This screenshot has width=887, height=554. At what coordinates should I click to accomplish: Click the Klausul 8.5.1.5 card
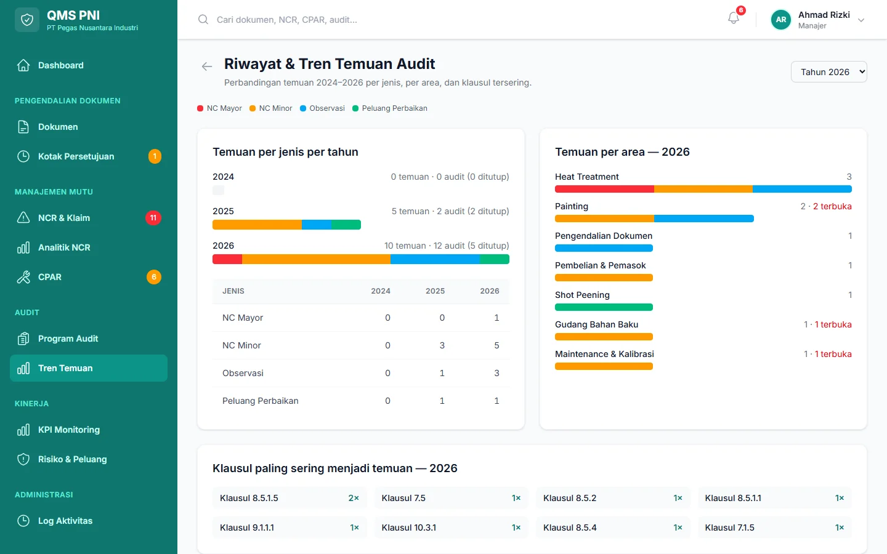(290, 498)
